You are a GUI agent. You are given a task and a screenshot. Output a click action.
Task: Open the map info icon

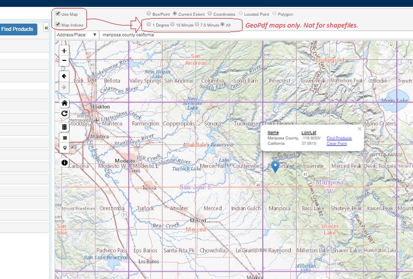pyautogui.click(x=64, y=163)
